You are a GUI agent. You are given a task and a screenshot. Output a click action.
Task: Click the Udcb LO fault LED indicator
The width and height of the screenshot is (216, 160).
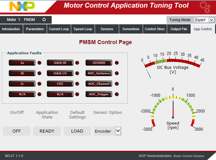pyautogui.click(x=77, y=73)
